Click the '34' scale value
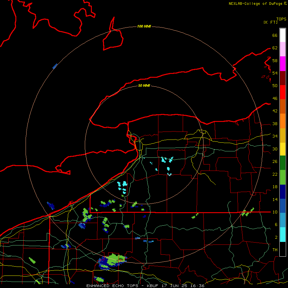This screenshot has width=288, height=288. click(x=275, y=136)
